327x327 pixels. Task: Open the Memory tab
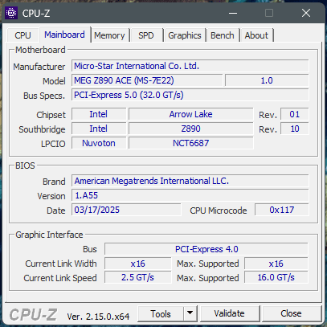click(109, 35)
